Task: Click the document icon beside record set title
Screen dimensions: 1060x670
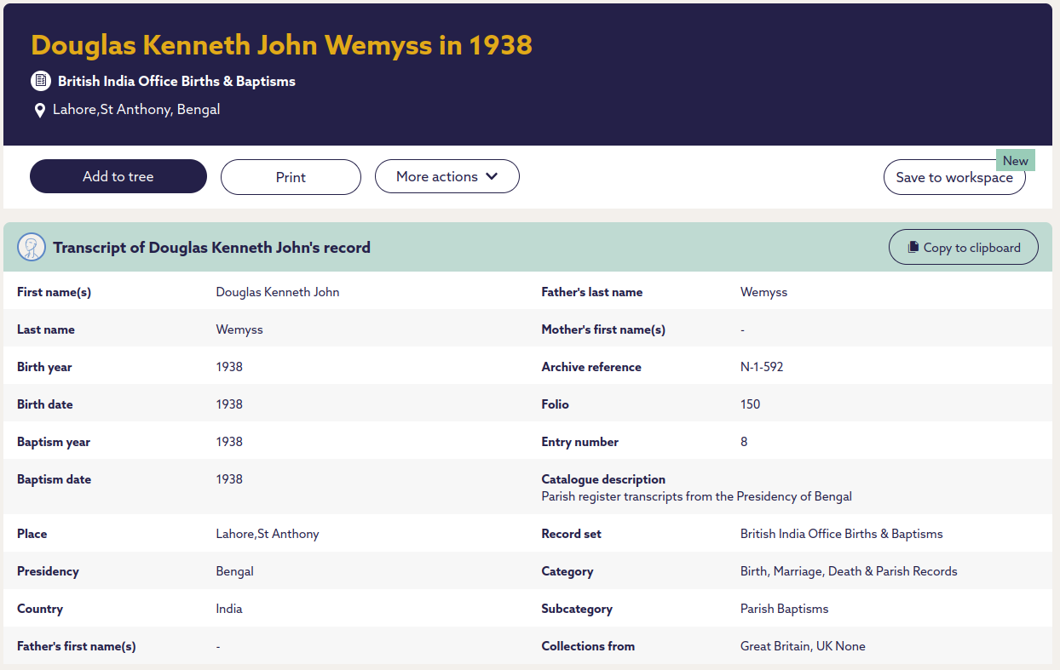Action: (40, 81)
